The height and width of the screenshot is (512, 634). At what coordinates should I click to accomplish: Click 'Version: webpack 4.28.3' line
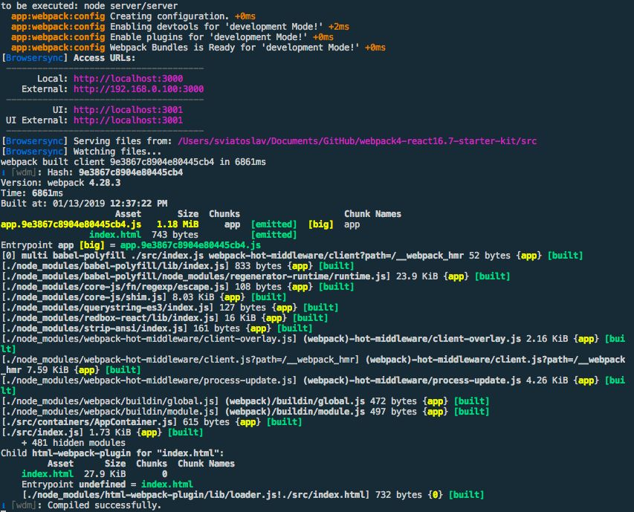61,183
